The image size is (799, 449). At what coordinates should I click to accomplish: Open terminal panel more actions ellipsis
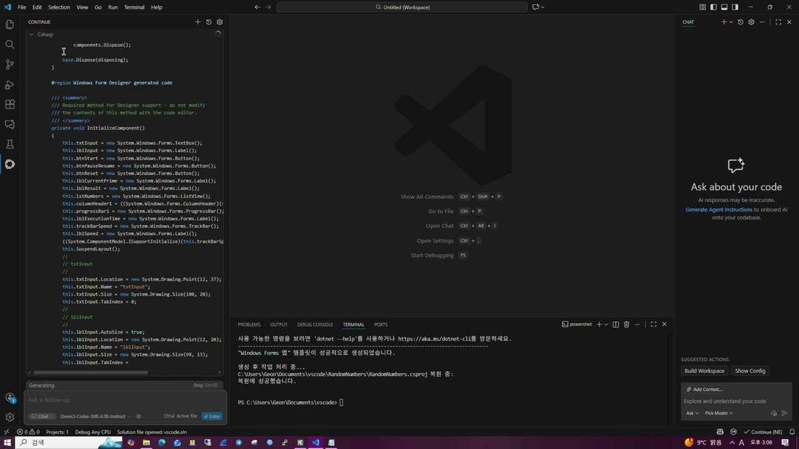(637, 324)
